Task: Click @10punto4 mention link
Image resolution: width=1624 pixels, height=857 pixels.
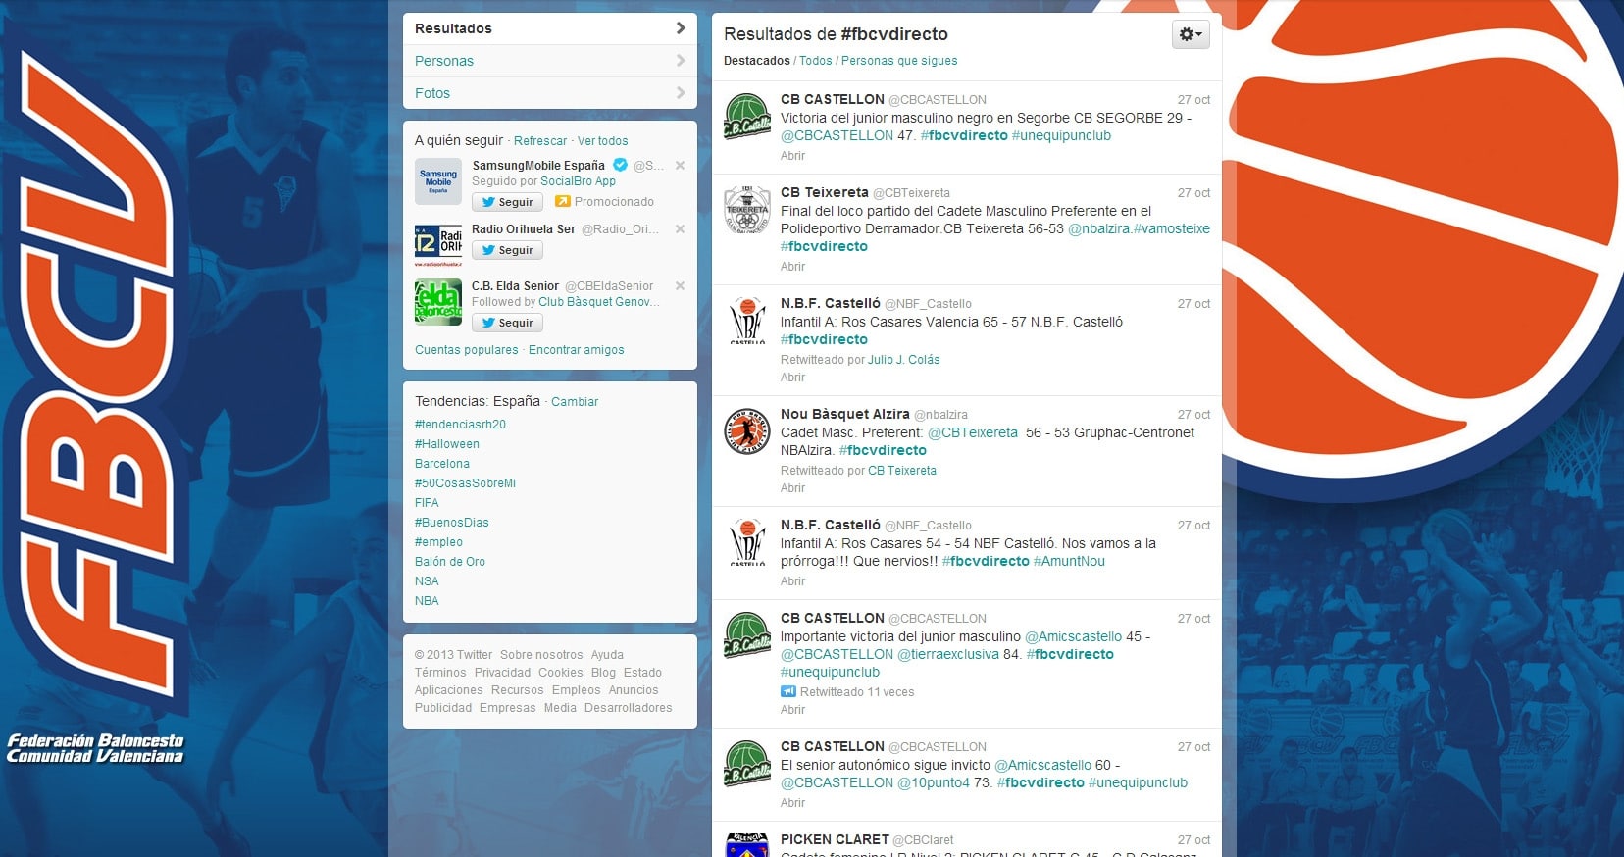Action: (933, 782)
